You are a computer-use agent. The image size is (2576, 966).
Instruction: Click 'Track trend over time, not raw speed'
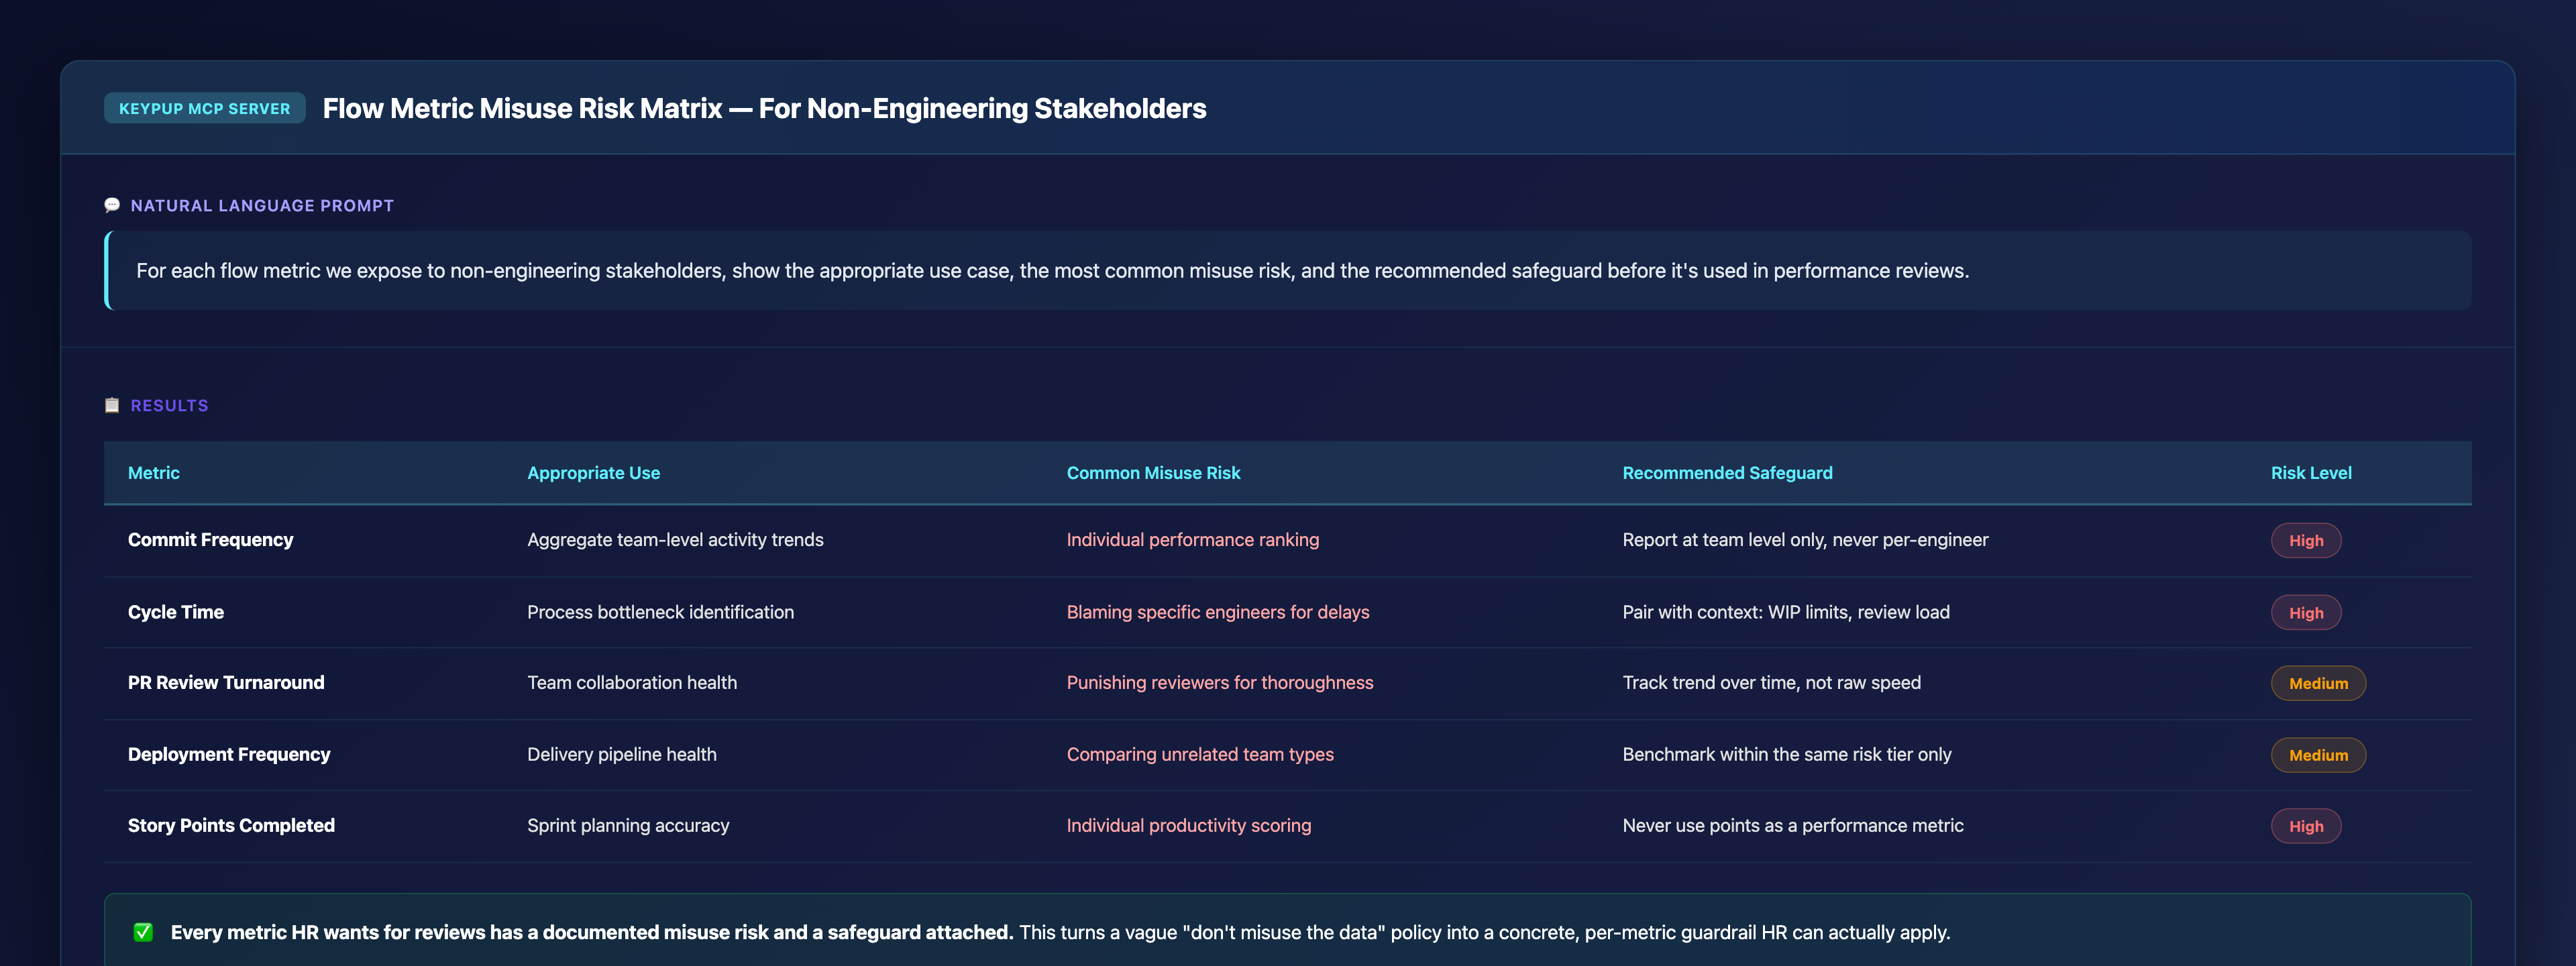[x=1771, y=682]
